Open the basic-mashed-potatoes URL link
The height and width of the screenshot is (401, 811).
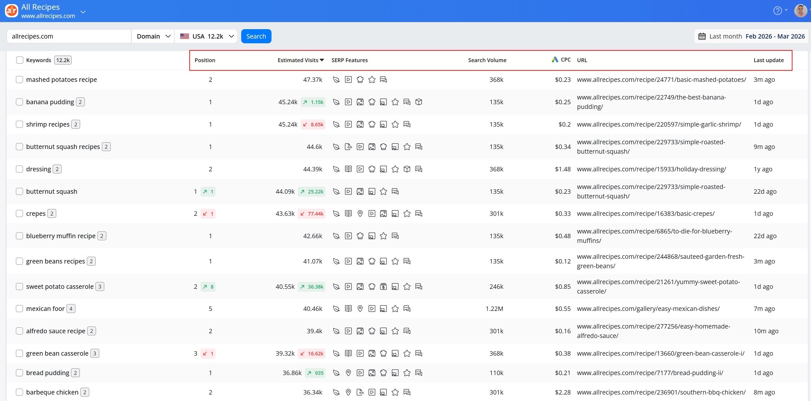pos(661,79)
